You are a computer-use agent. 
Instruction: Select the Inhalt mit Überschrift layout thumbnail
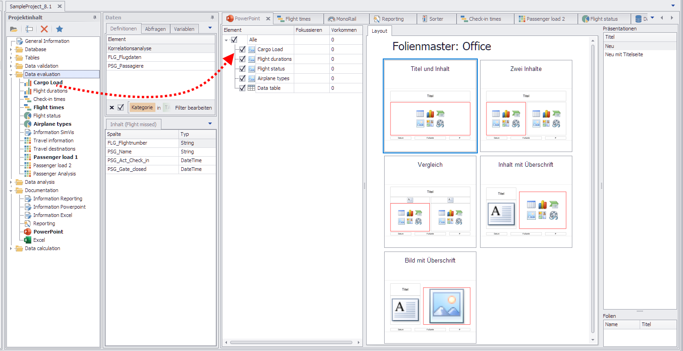[526, 202]
